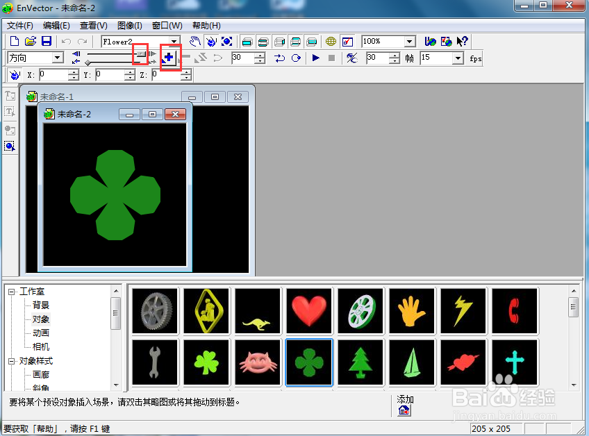Click the context help arrow with question mark
589x436 pixels.
(x=463, y=42)
